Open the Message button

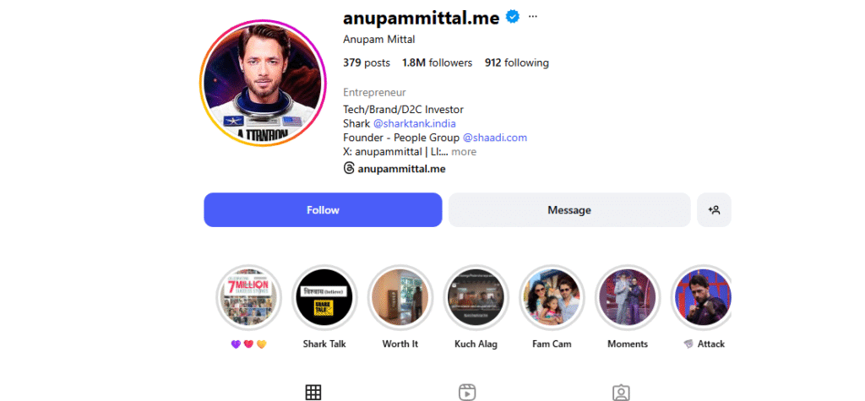[569, 209]
